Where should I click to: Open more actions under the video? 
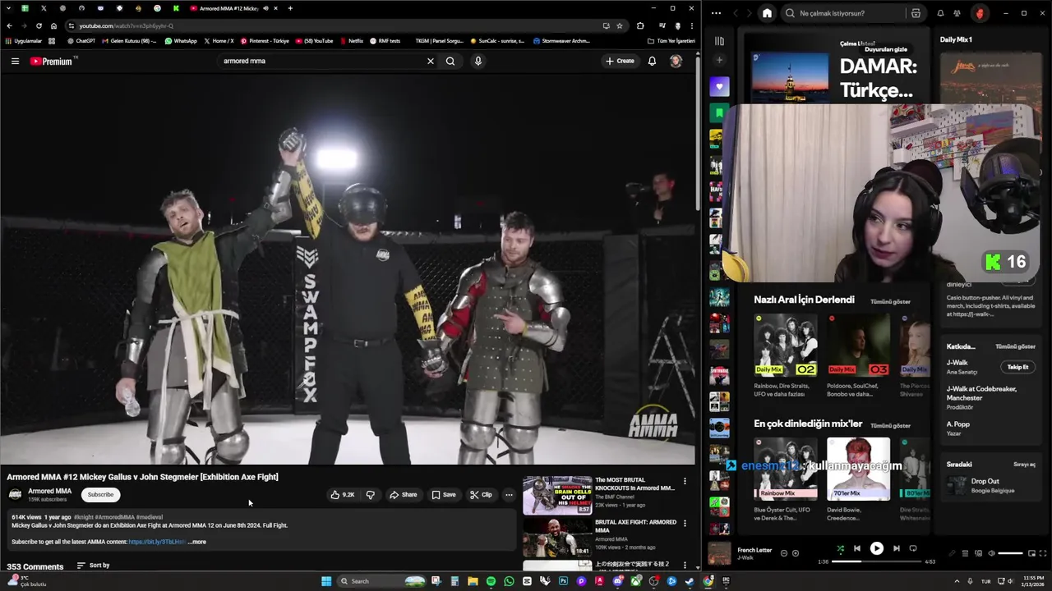[509, 495]
